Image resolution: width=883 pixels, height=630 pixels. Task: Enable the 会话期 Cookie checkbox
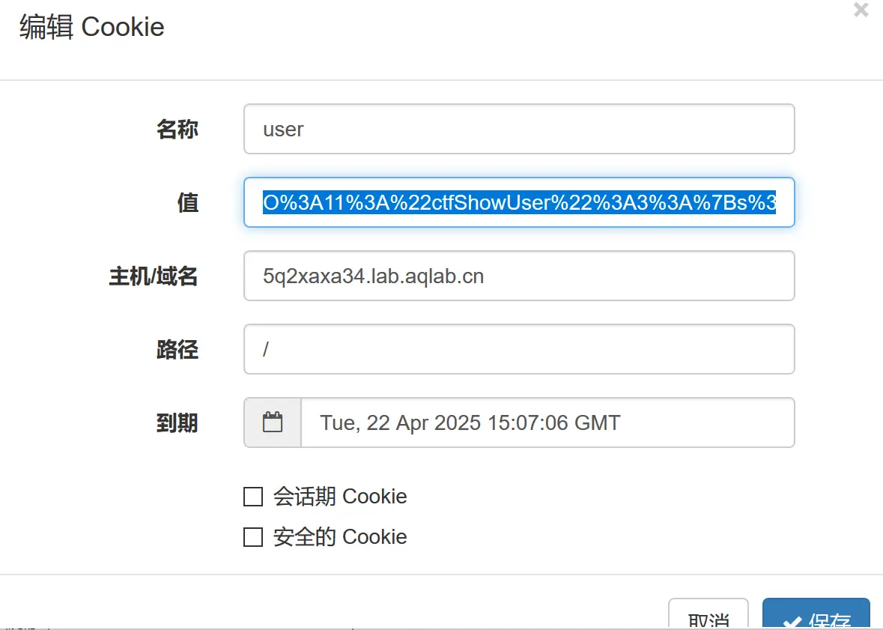pyautogui.click(x=254, y=497)
